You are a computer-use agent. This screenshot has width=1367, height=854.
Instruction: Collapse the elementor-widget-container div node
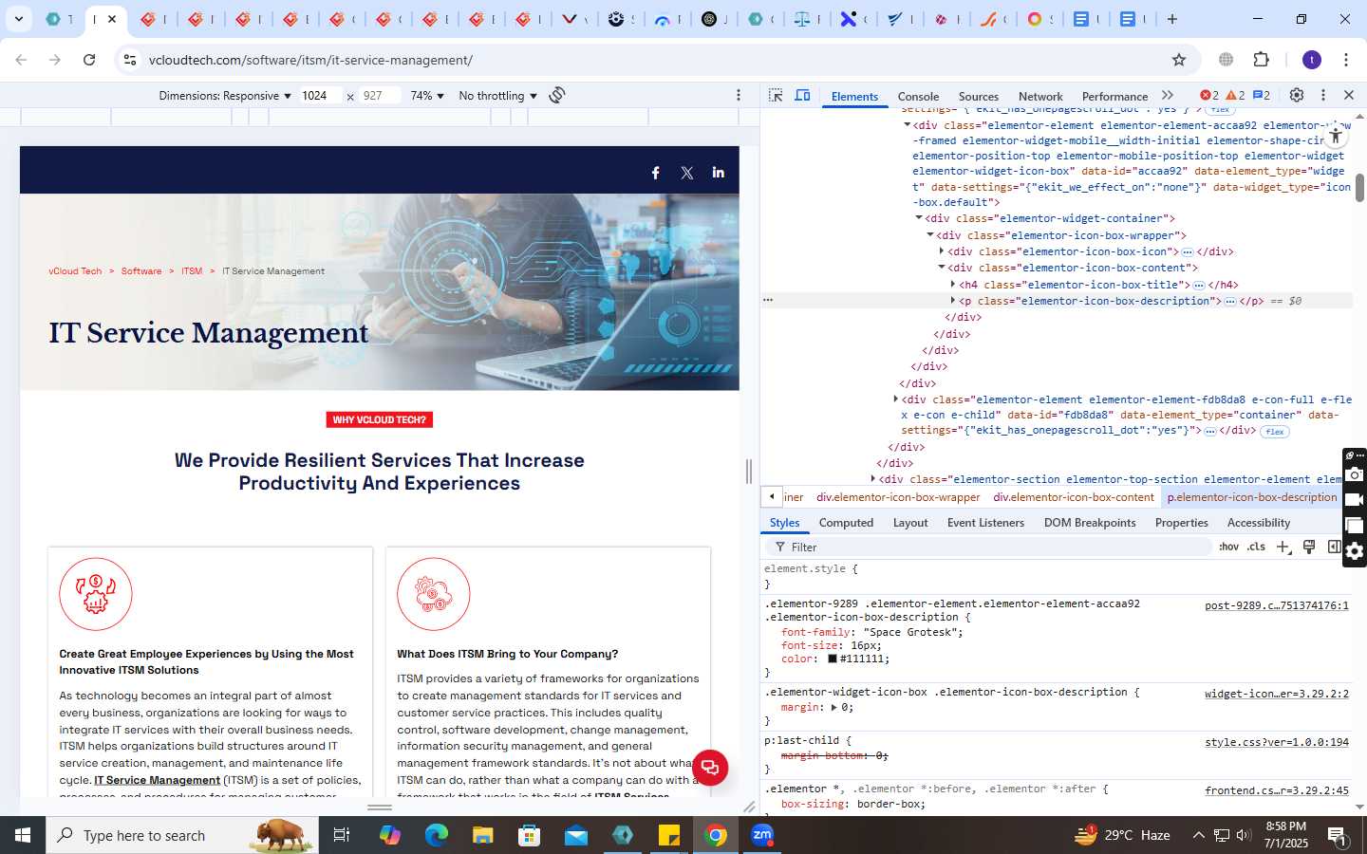919,218
